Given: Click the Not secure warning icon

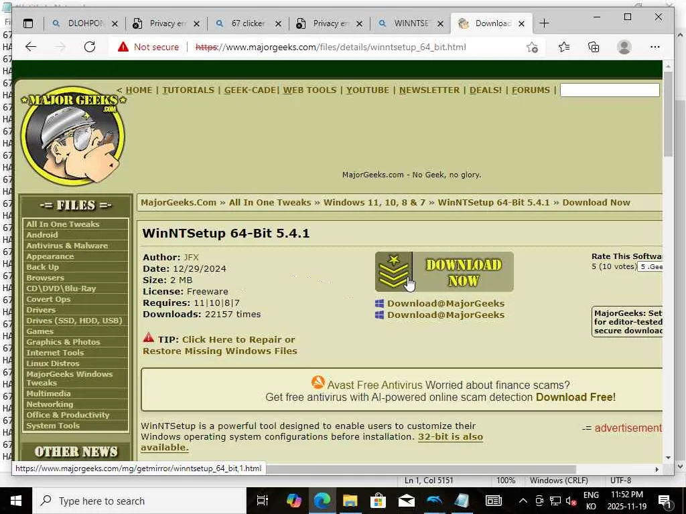Looking at the screenshot, I should tap(123, 47).
